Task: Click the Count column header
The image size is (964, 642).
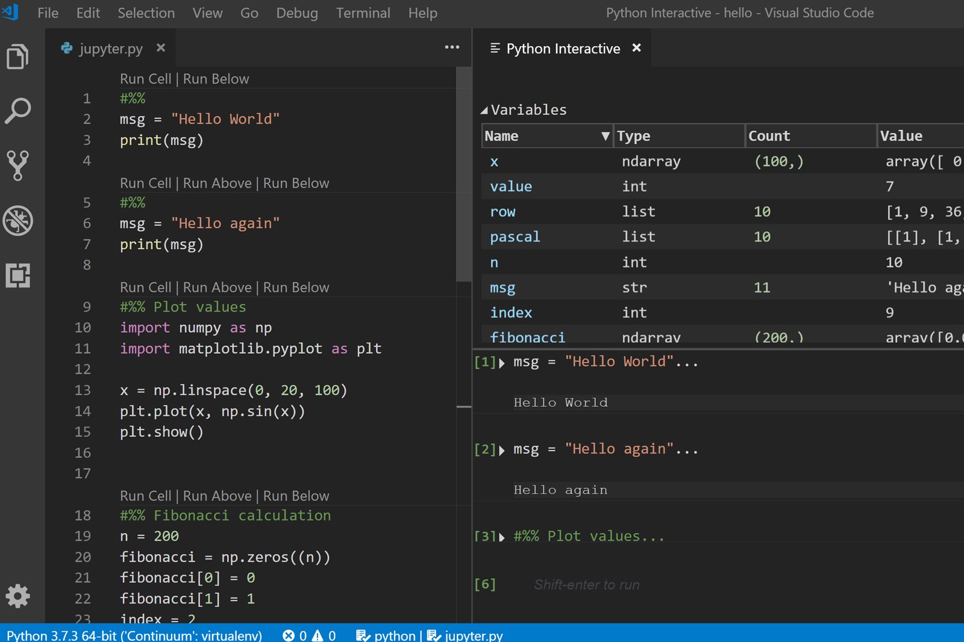Action: 810,136
